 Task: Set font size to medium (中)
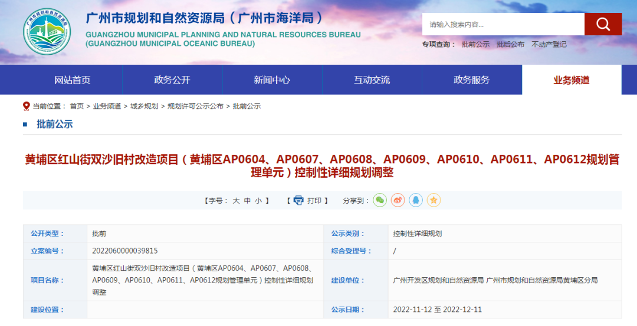tap(247, 201)
